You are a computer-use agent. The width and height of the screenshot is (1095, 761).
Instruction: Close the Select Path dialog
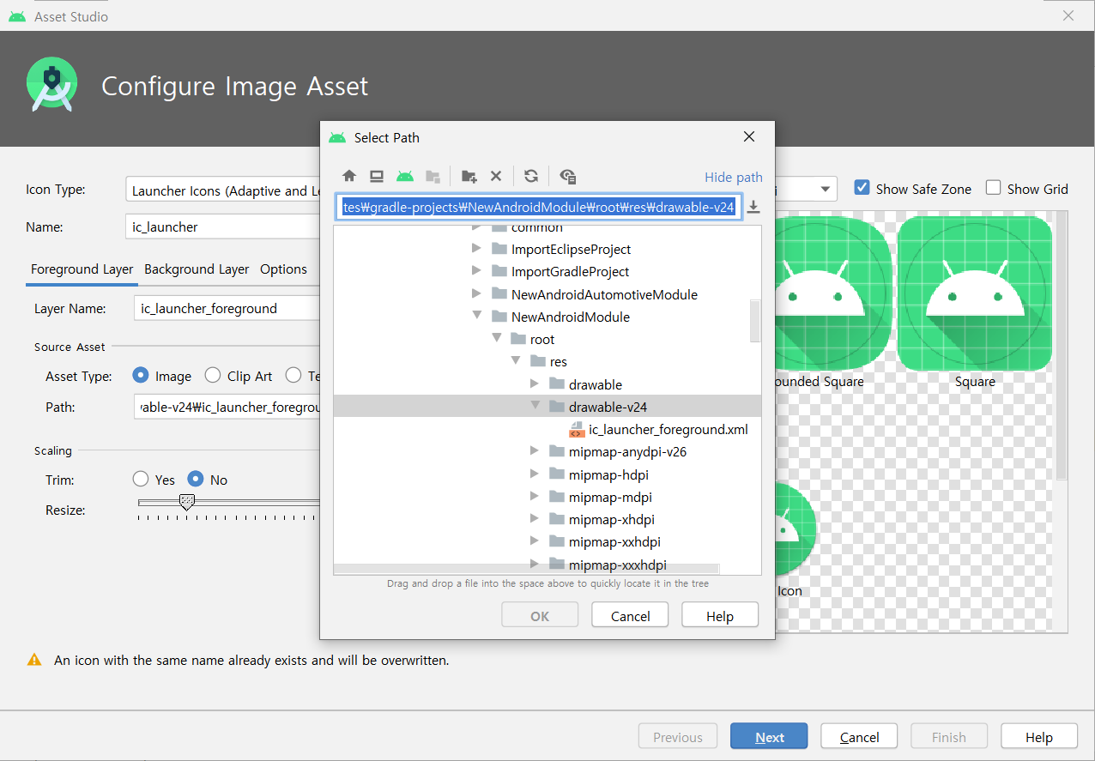749,136
